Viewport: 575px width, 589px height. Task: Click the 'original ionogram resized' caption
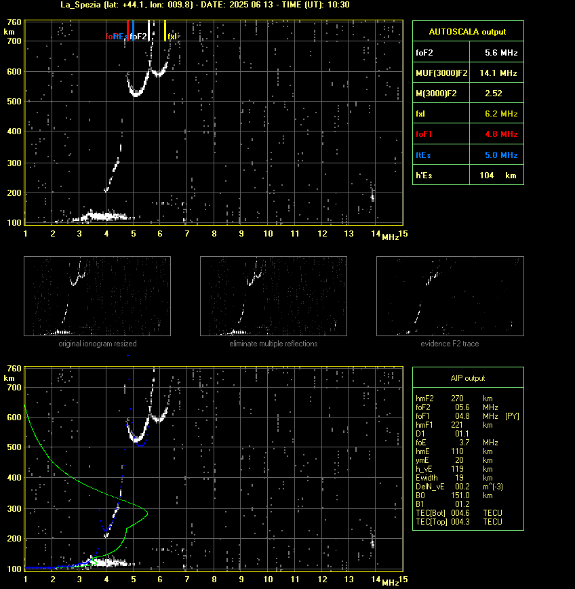click(x=98, y=344)
